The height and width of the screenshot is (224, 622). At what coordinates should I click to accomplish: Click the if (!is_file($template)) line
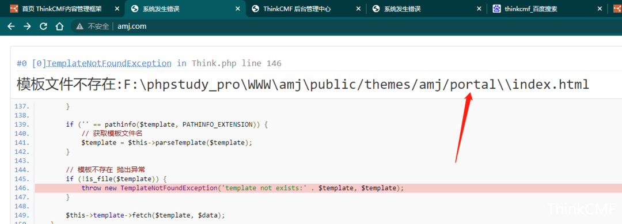coord(116,179)
